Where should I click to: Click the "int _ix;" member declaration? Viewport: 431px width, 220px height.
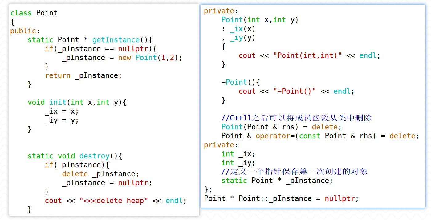tap(238, 154)
